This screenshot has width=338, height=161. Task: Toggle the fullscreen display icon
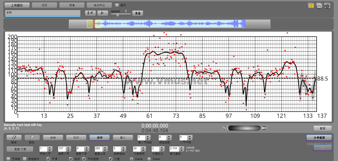(327, 6)
